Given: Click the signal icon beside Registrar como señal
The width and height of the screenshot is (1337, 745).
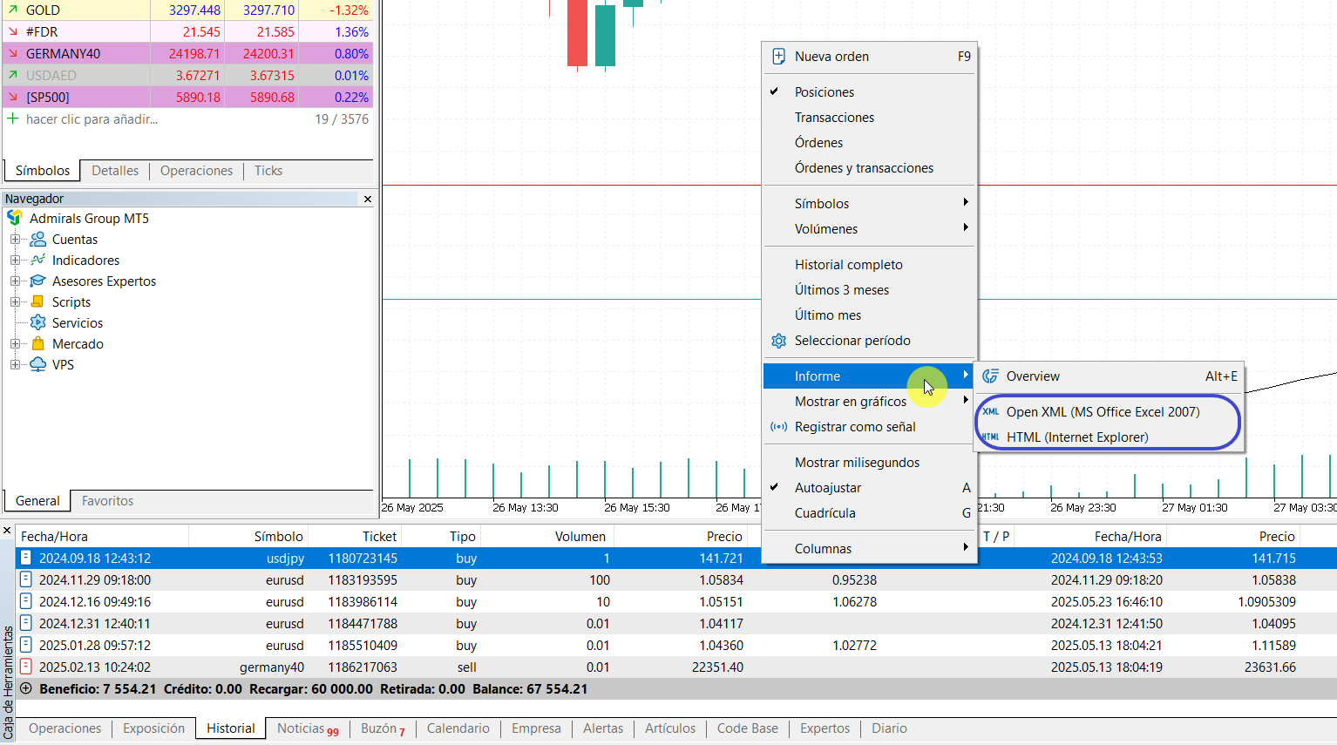Looking at the screenshot, I should coord(778,427).
